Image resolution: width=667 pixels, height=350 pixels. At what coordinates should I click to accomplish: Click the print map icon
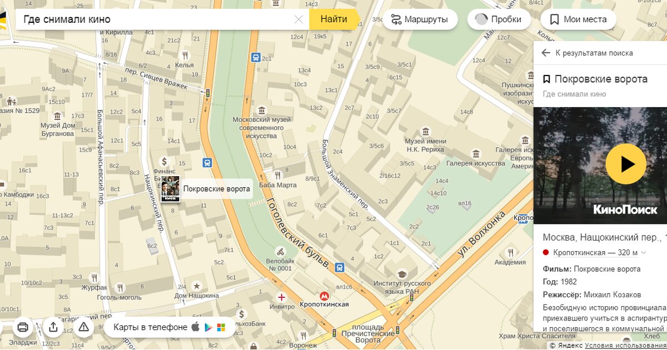(23, 327)
